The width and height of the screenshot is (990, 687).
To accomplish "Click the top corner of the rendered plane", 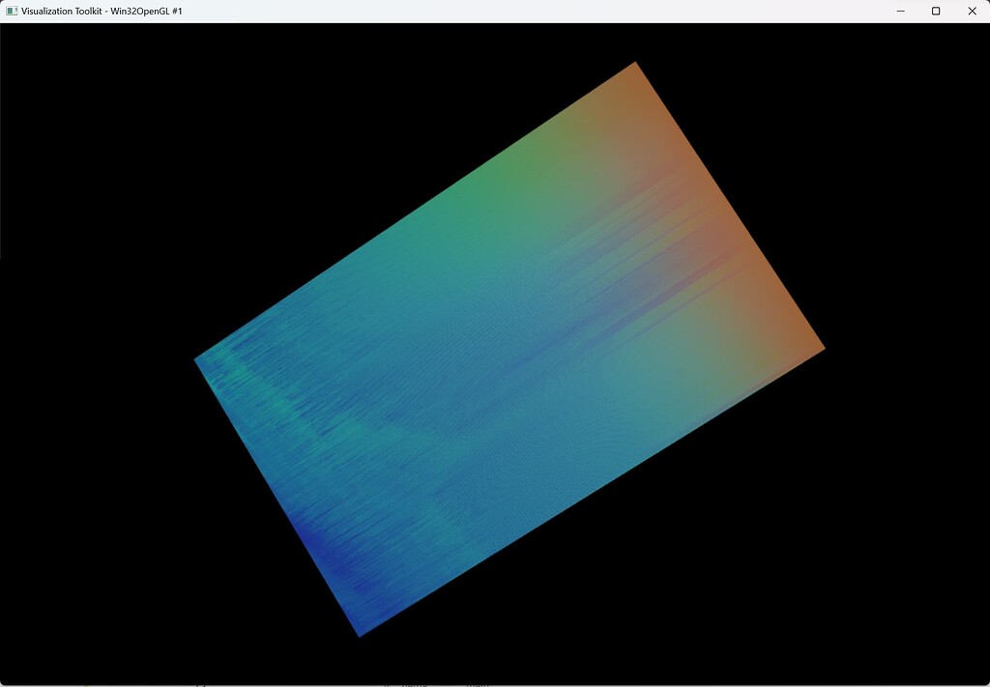I will point(633,67).
